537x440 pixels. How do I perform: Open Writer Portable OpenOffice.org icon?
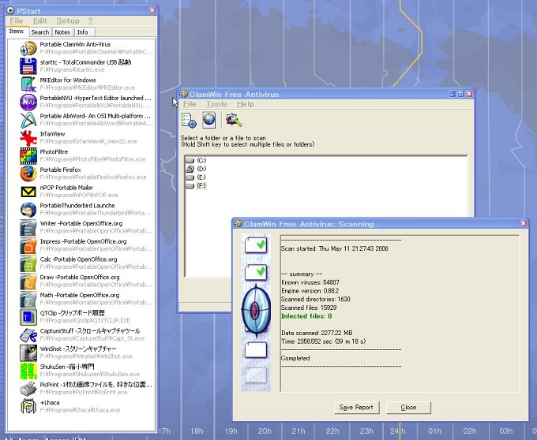pos(28,227)
